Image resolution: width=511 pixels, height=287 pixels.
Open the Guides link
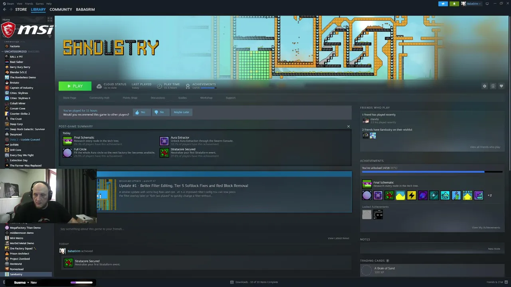(x=182, y=98)
